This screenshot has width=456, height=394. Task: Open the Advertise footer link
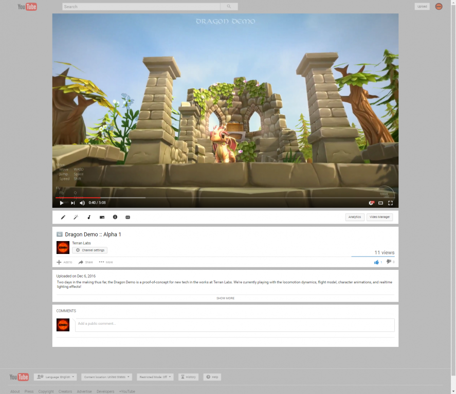[x=84, y=391]
